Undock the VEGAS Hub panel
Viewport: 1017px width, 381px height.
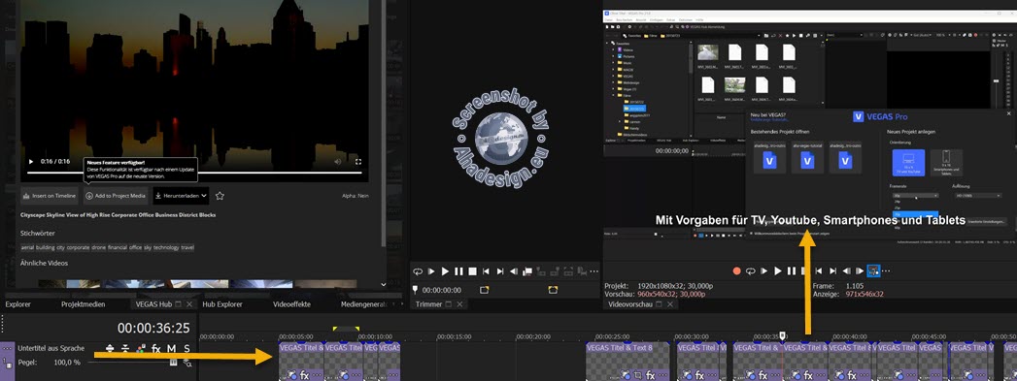click(x=179, y=304)
